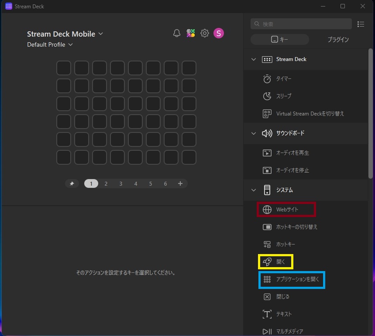Click the pink user profile avatar
The image size is (375, 336).
pos(219,33)
